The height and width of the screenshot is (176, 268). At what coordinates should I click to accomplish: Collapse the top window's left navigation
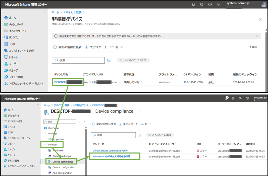pyautogui.click(x=45, y=11)
